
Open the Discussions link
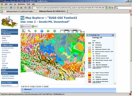[x=6, y=52]
